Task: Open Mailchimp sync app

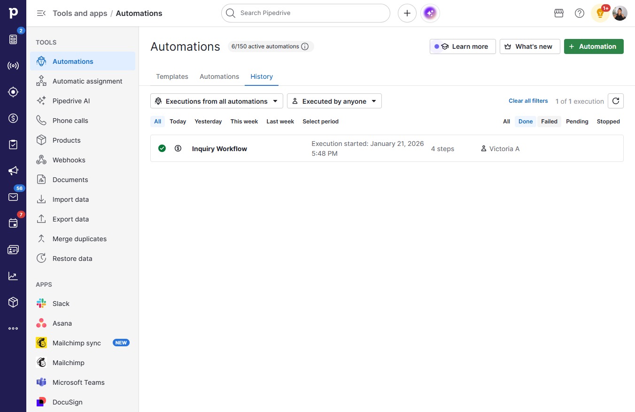Action: 83,343
